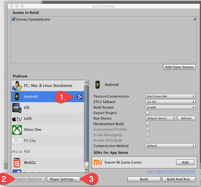Viewport: 201px width, 187px height.
Task: Uncheck the Scenes/SampleScene checkbox
Action: pyautogui.click(x=13, y=19)
